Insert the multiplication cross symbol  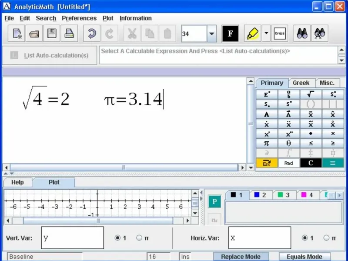tap(332, 134)
